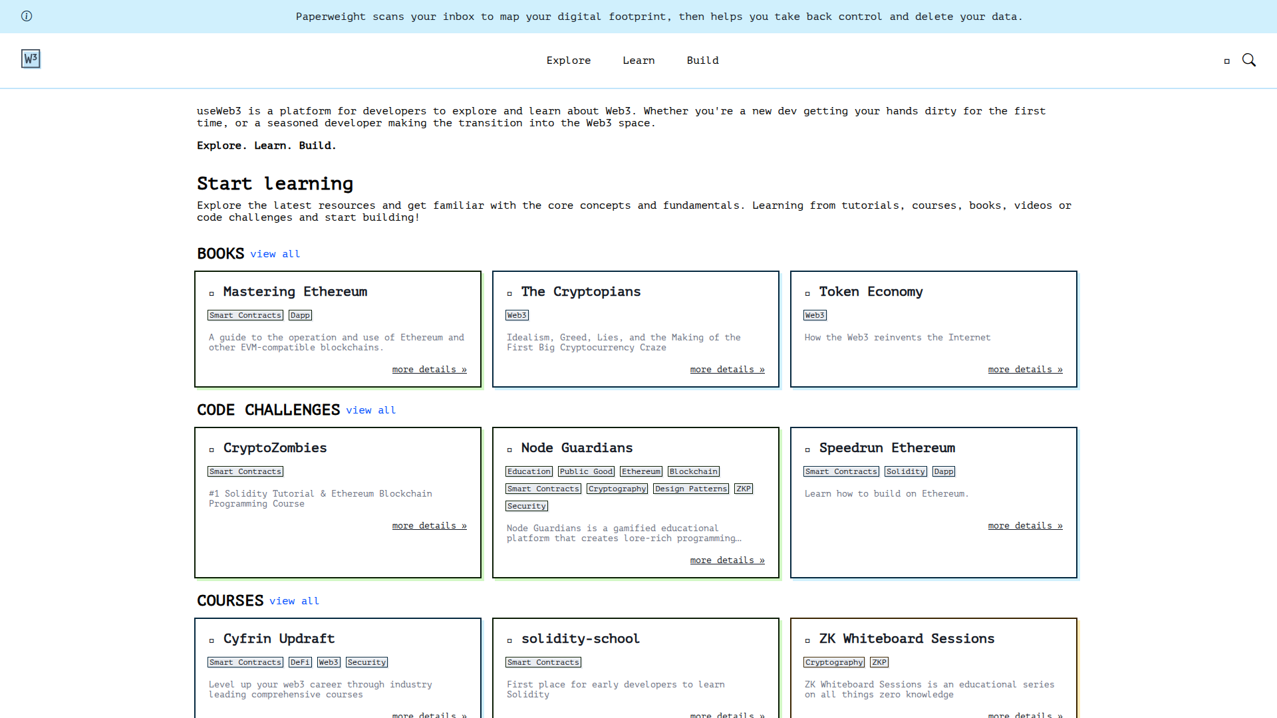Select Web3 tag on Cyfrin Updraft
This screenshot has height=718, width=1277.
click(329, 662)
